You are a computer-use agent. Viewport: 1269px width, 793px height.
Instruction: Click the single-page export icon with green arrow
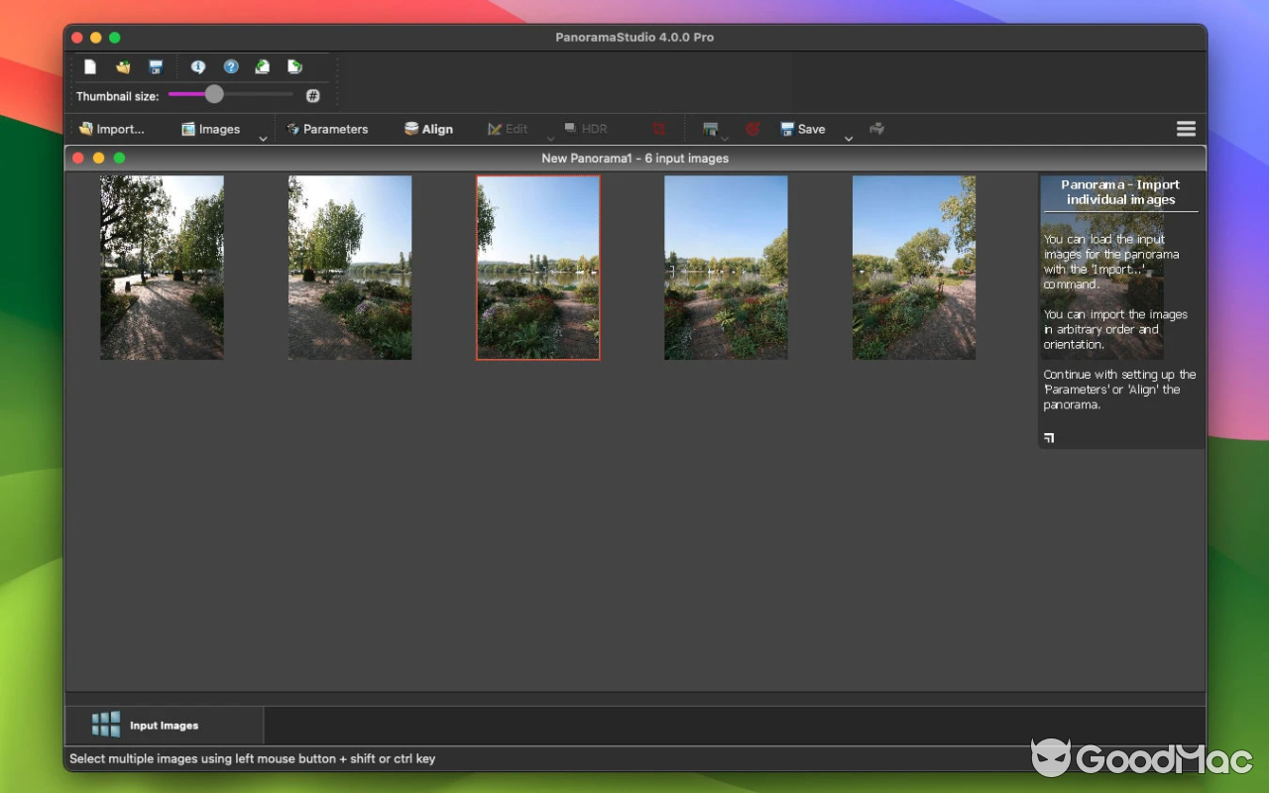point(262,65)
